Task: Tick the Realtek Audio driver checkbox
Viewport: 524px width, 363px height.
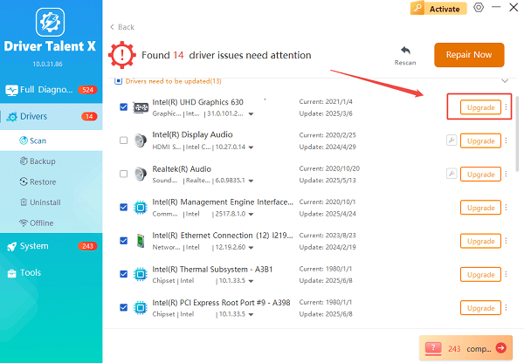Action: [123, 174]
